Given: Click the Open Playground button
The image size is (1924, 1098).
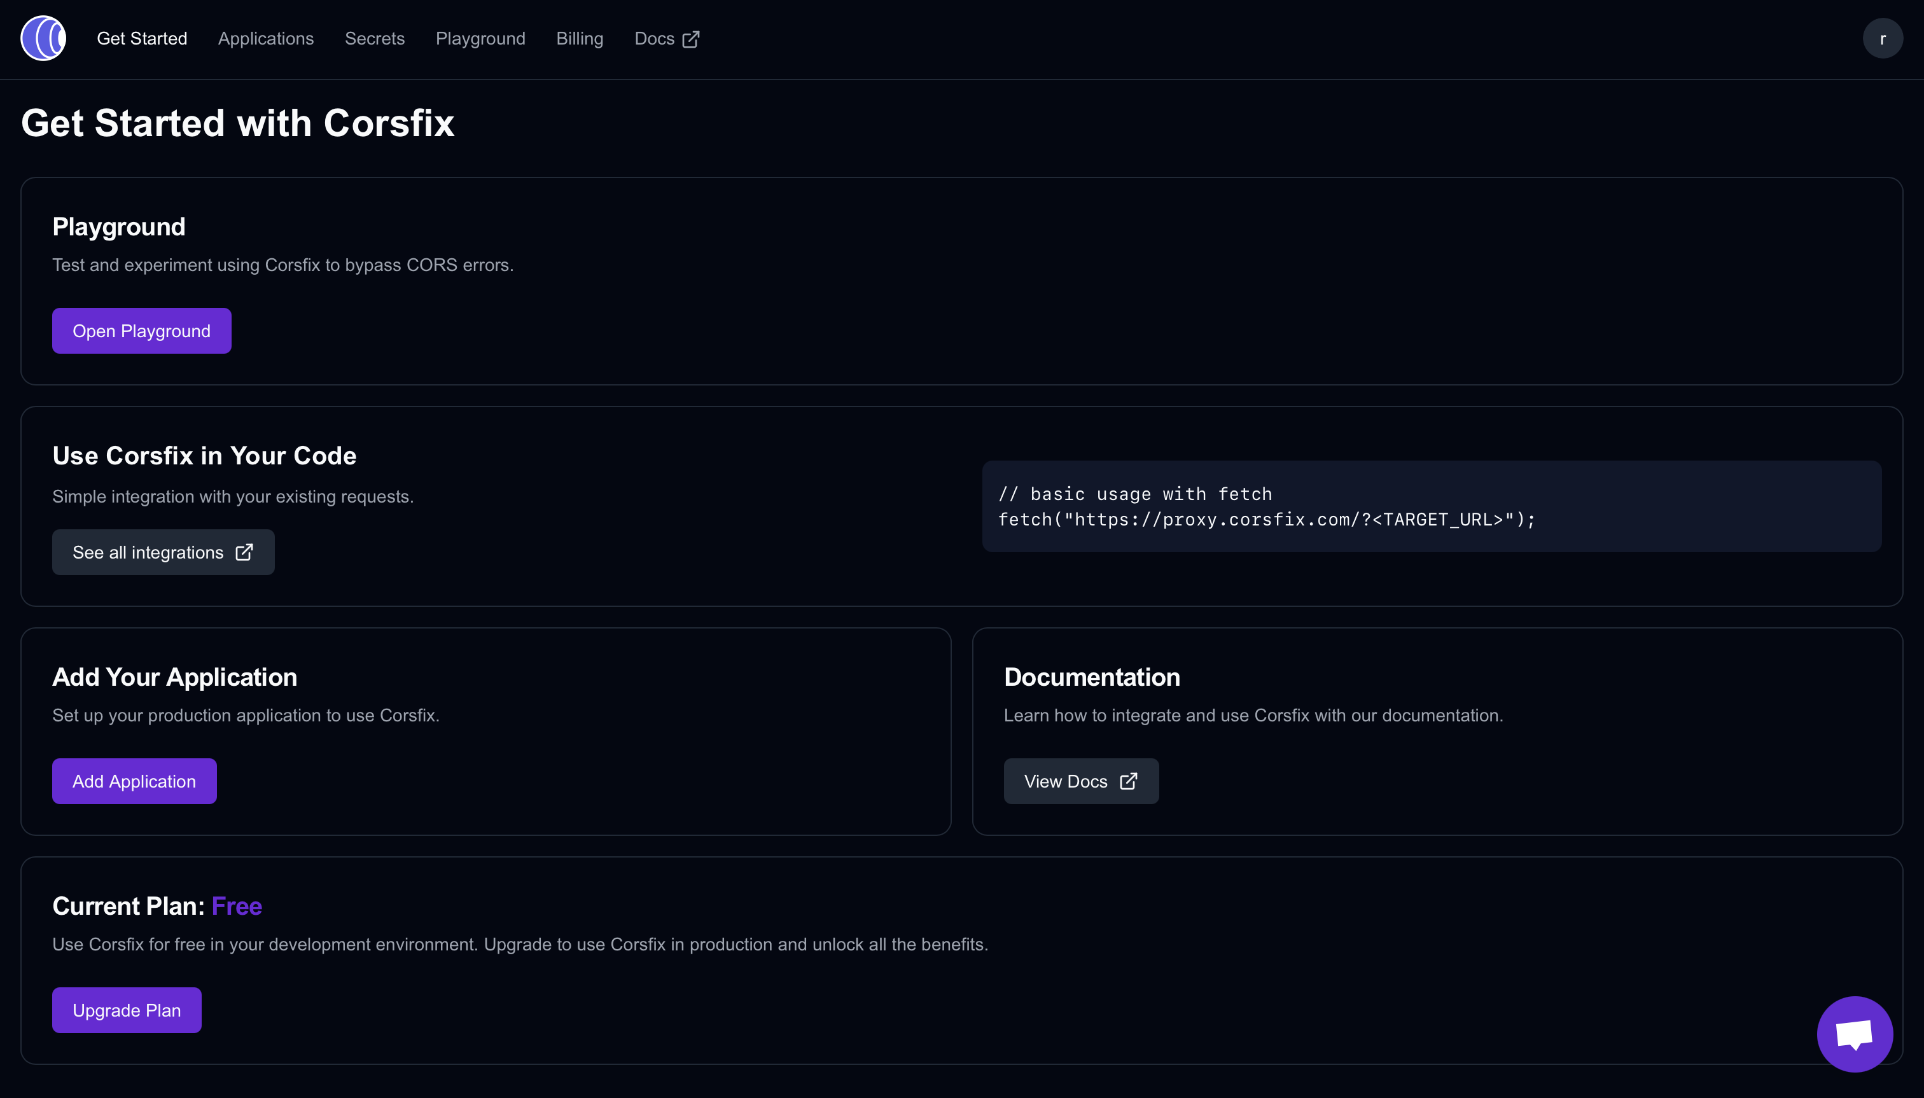Looking at the screenshot, I should 142,330.
